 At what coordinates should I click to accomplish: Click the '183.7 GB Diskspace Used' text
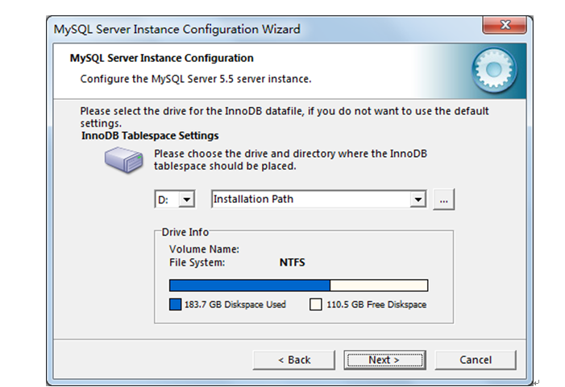click(x=235, y=305)
